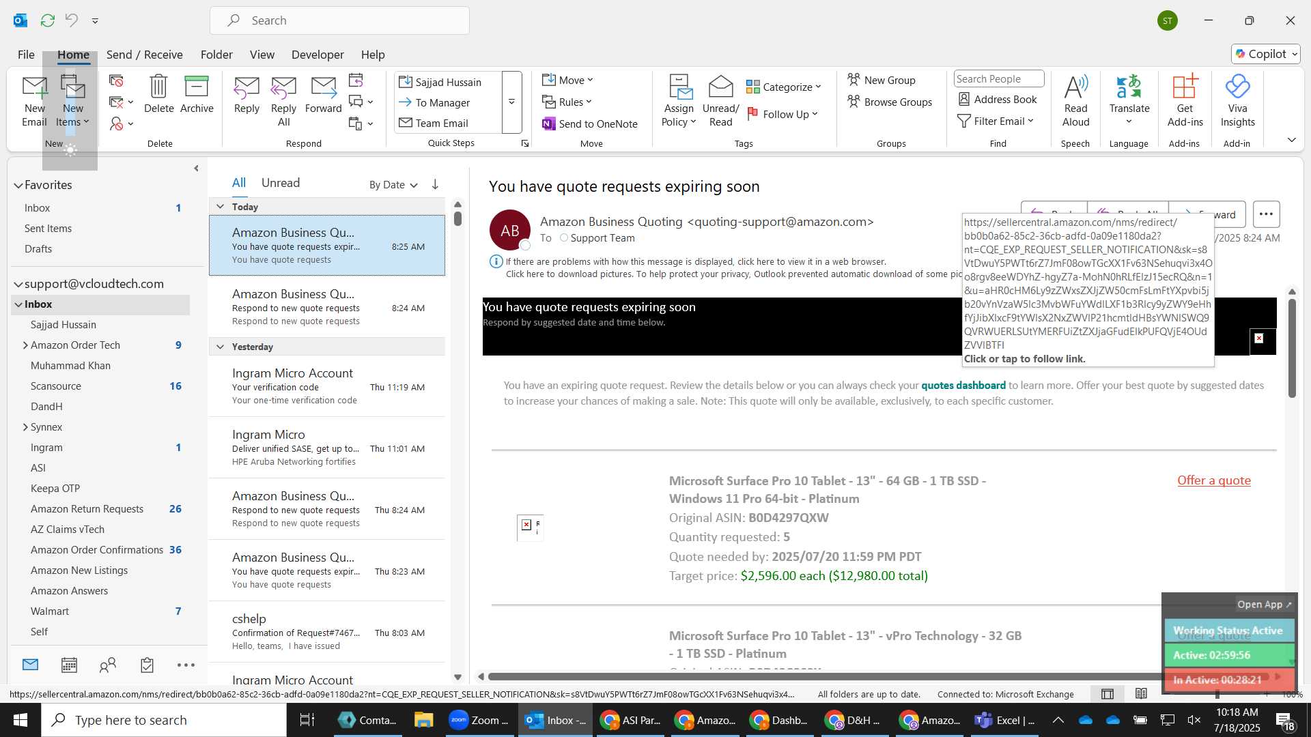Open the Follow Up dropdown
Screen dimensions: 1311x737
(x=782, y=114)
